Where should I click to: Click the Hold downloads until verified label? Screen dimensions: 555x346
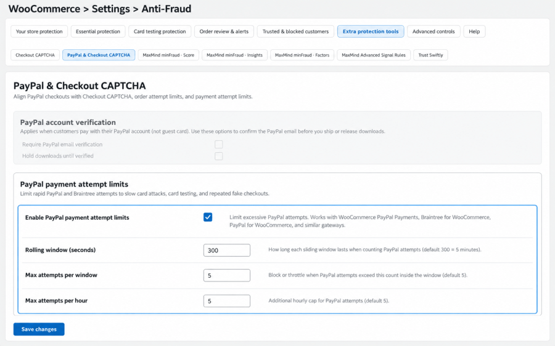tap(58, 156)
